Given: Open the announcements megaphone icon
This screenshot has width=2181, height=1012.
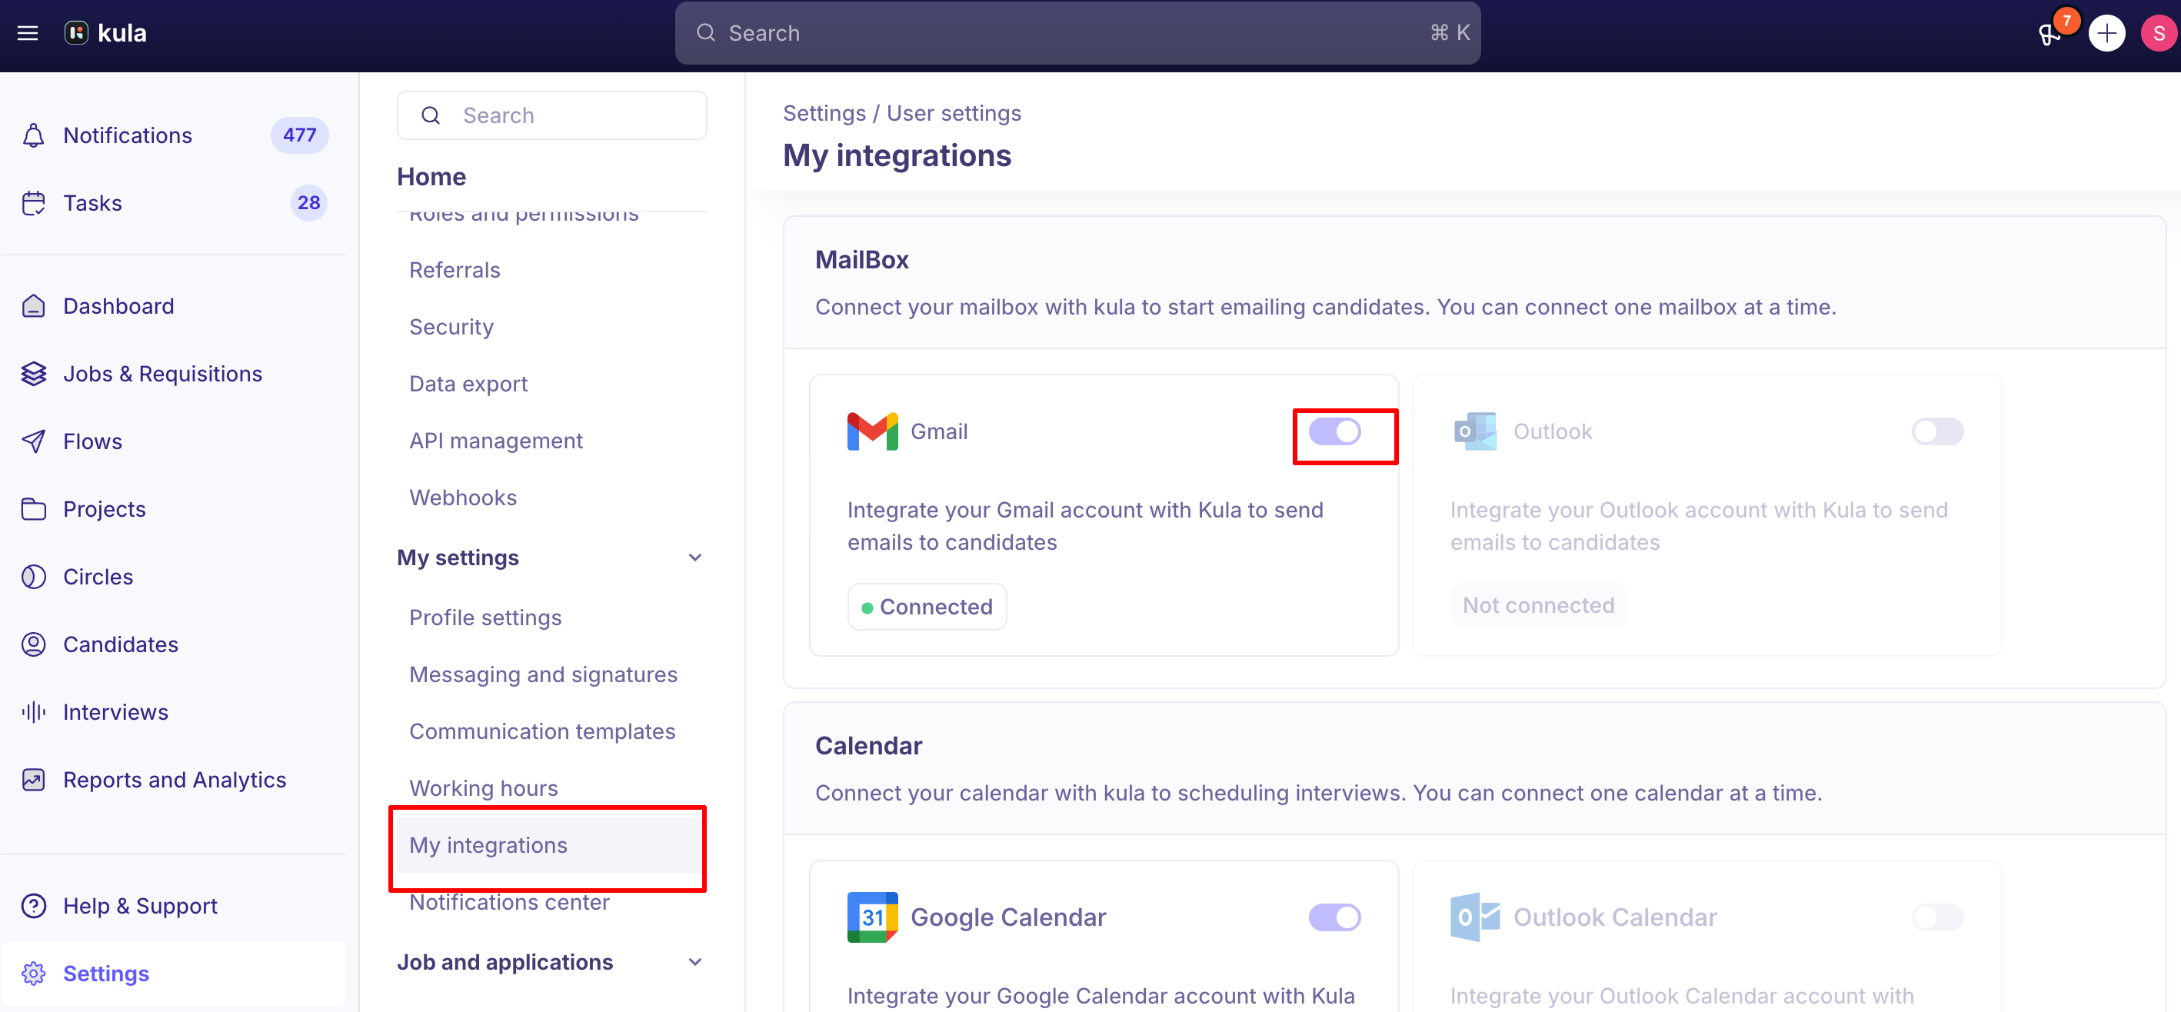Looking at the screenshot, I should point(2049,35).
